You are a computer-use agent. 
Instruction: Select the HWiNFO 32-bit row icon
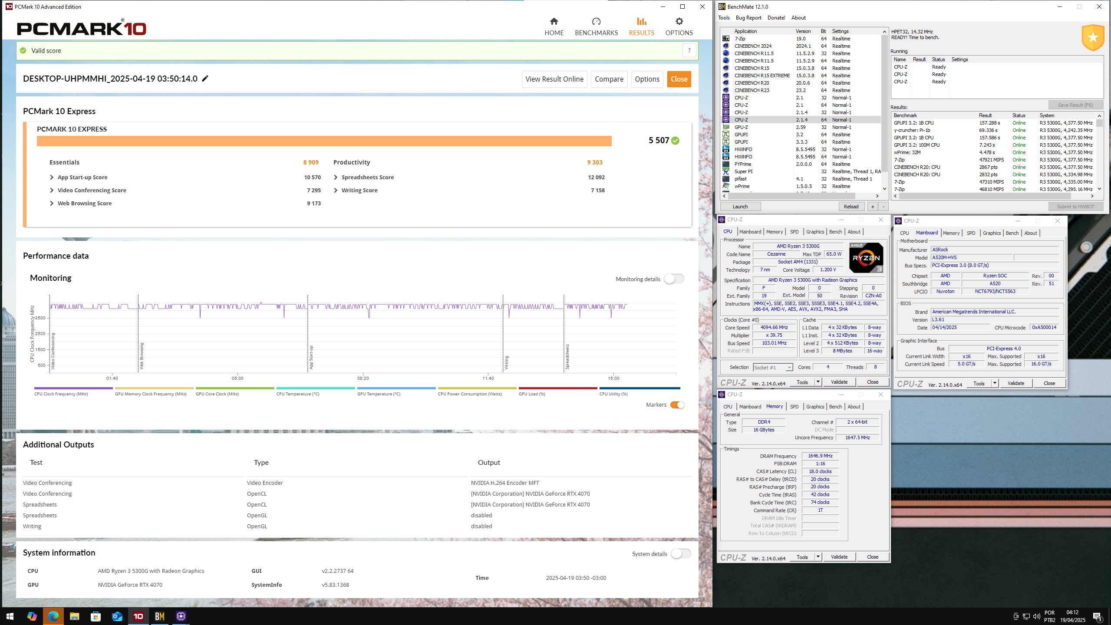726,149
